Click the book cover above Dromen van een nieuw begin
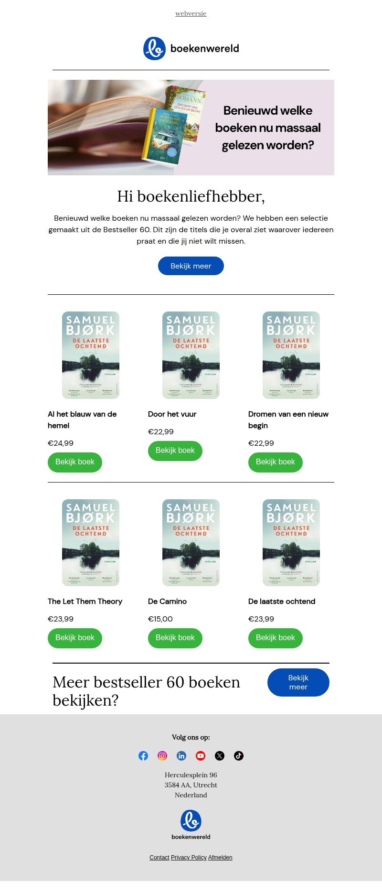This screenshot has width=382, height=891. (291, 355)
